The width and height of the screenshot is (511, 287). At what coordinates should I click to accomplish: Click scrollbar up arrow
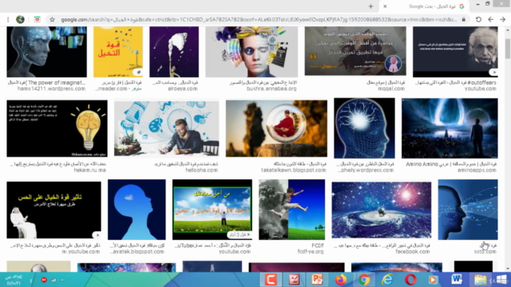click(x=508, y=30)
